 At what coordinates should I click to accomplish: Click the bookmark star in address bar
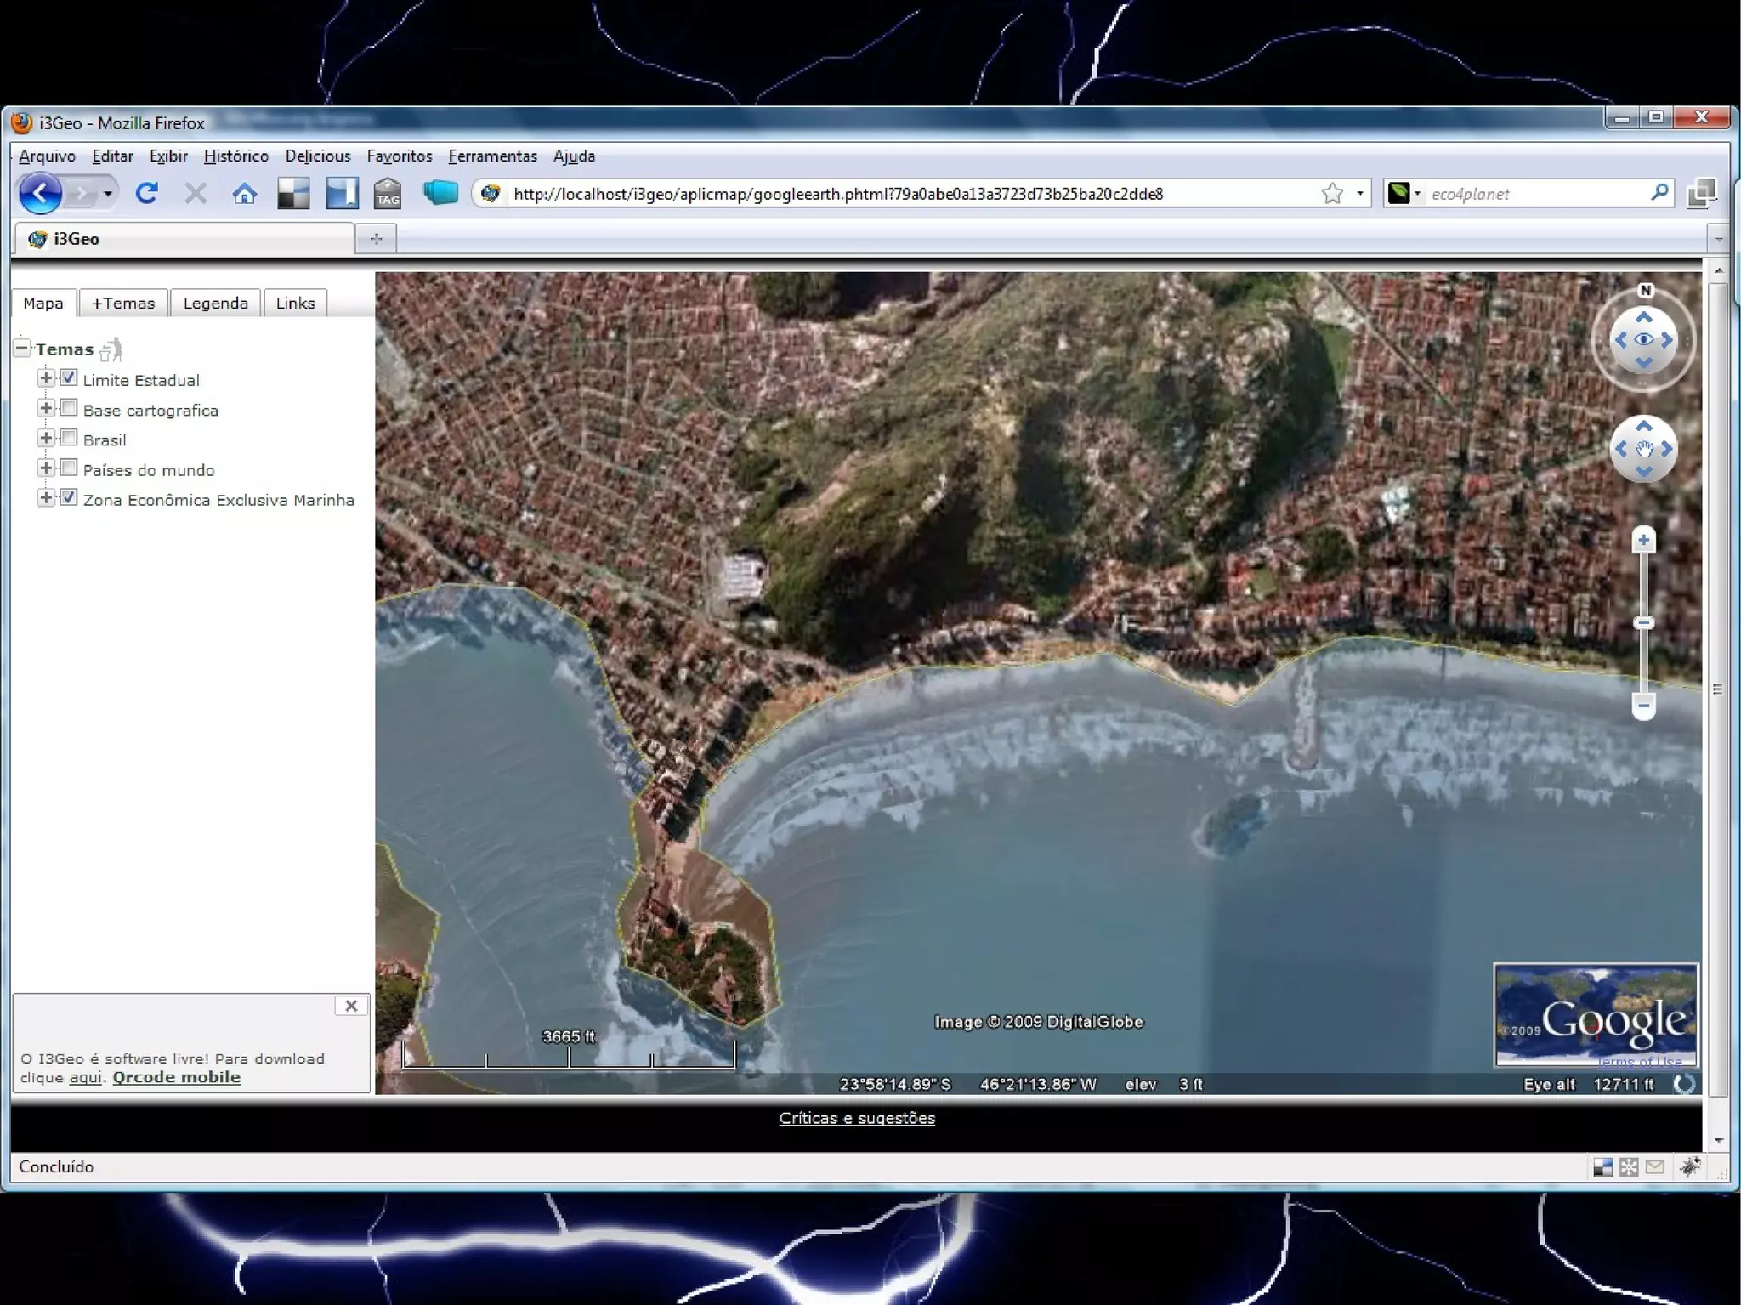pos(1332,194)
